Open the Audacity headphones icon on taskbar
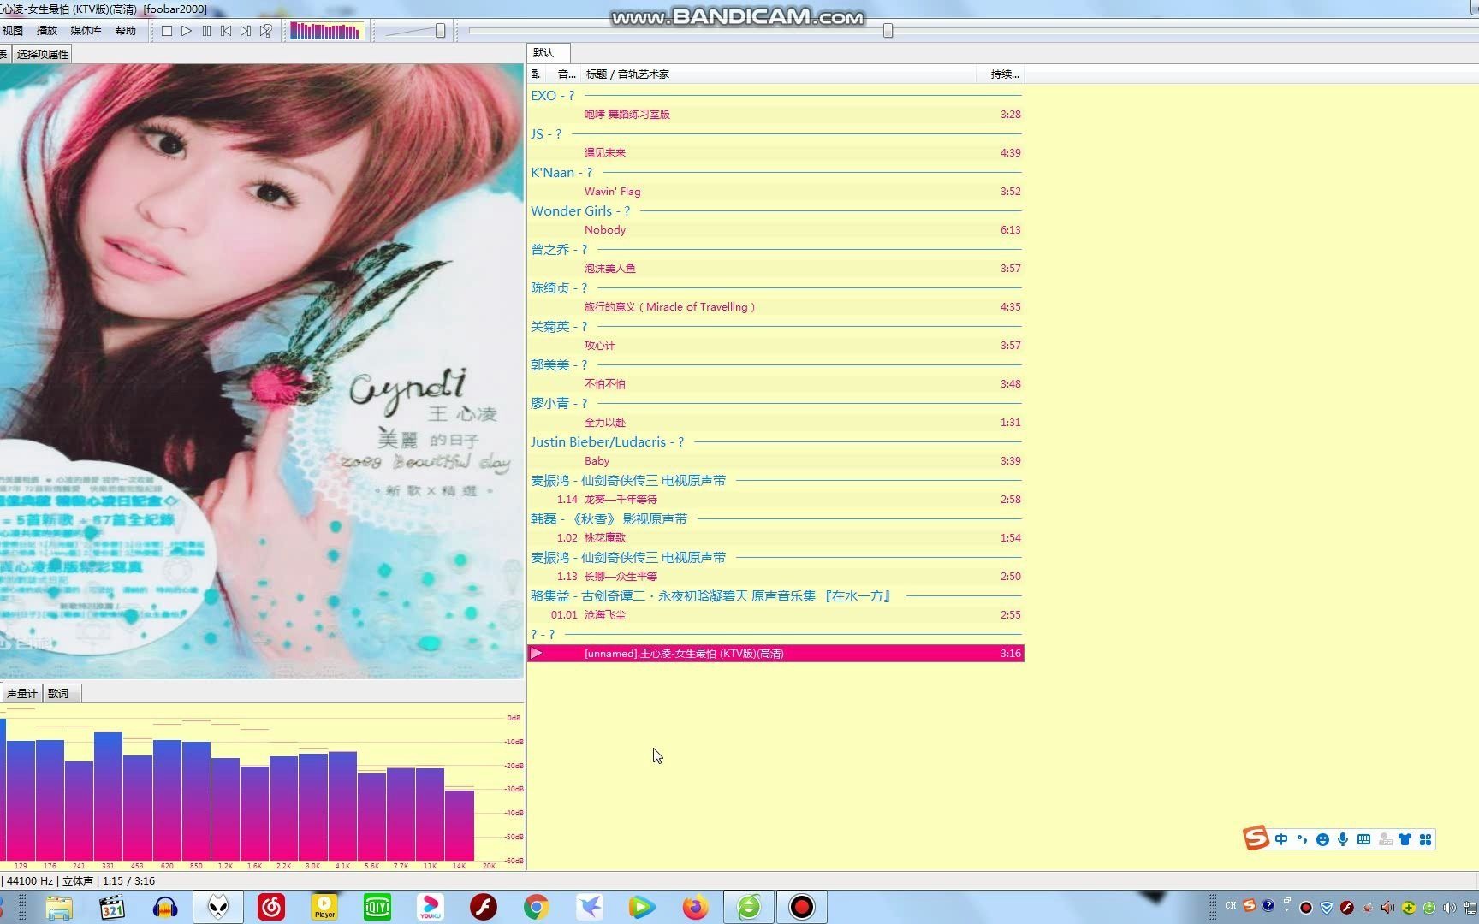 165,907
